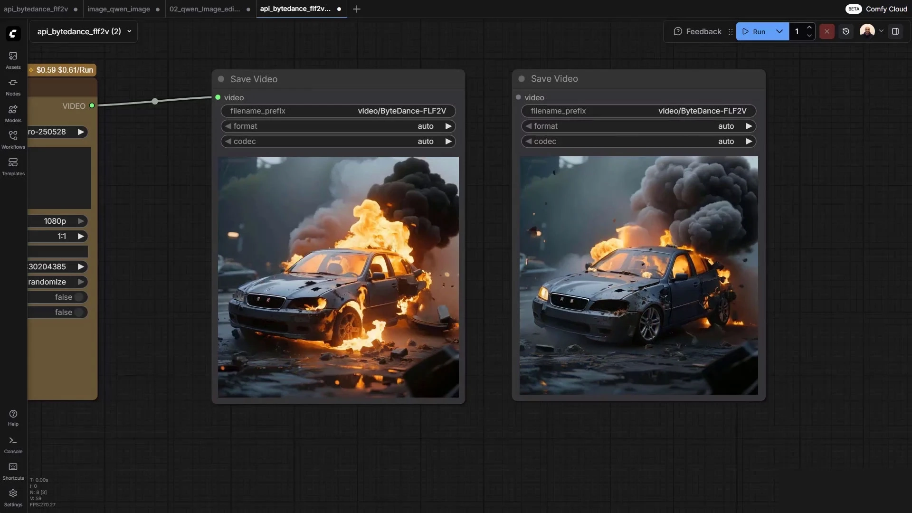The height and width of the screenshot is (513, 912).
Task: Collapse the left Save Video node
Action: point(221,79)
